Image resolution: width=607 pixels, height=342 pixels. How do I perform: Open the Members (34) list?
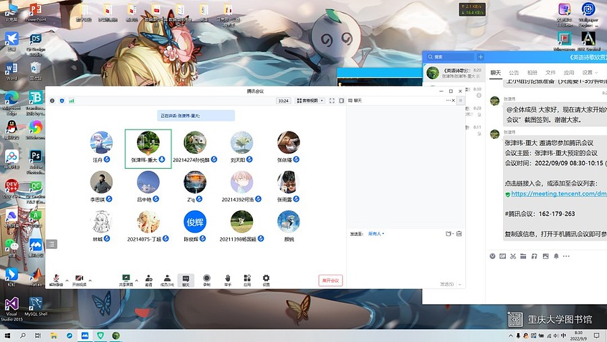click(167, 280)
